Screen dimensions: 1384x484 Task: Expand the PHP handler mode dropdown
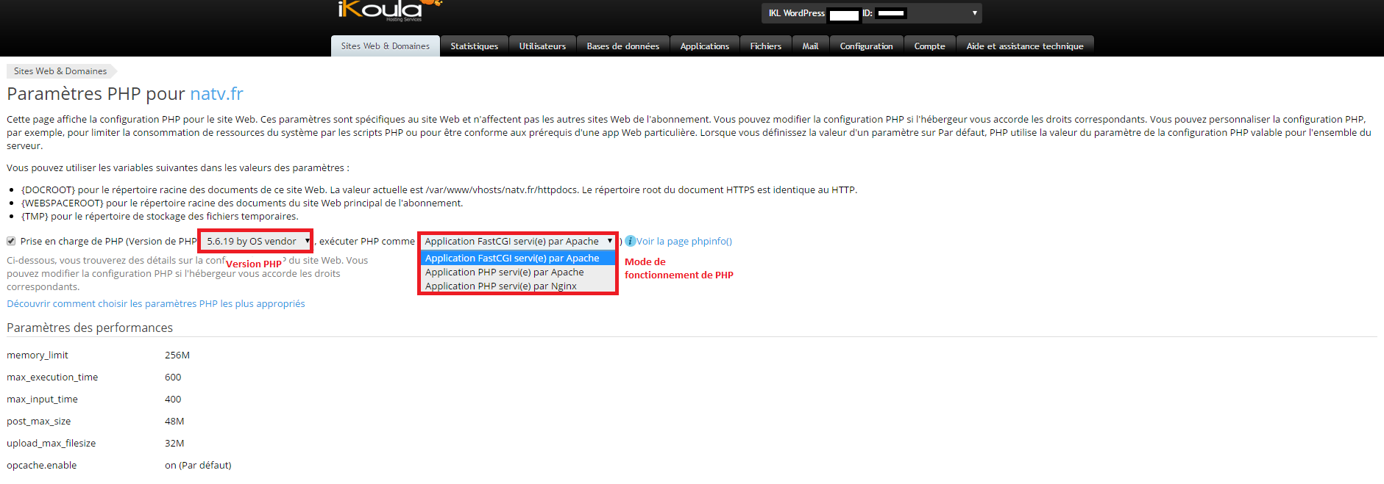pyautogui.click(x=518, y=242)
